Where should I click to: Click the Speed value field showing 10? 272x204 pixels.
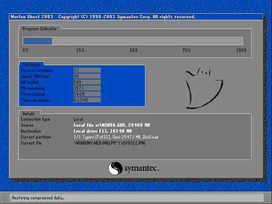click(x=87, y=76)
